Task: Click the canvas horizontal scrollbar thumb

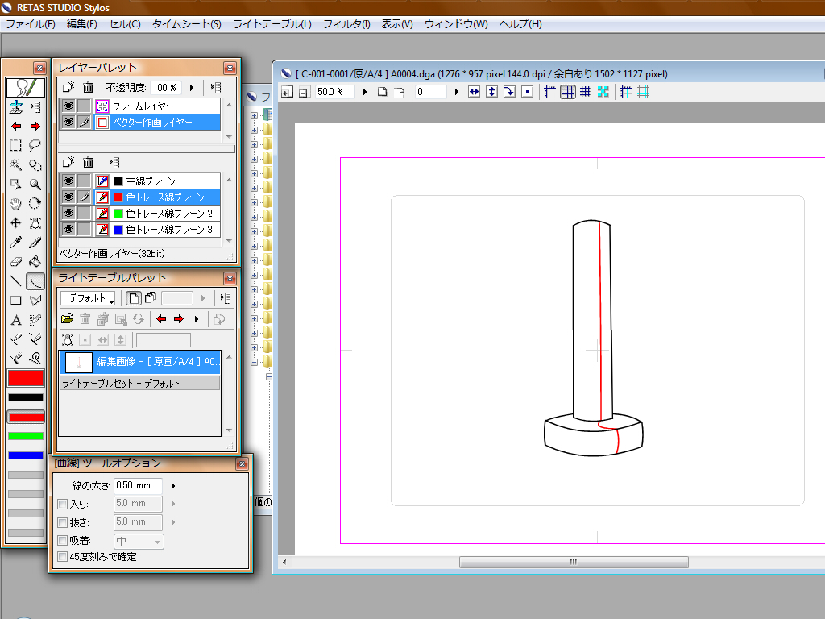Action: pyautogui.click(x=574, y=562)
